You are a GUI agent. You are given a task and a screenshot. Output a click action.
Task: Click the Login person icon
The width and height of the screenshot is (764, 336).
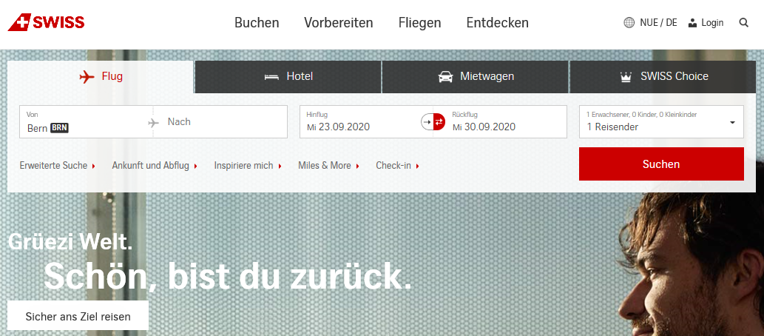click(692, 22)
